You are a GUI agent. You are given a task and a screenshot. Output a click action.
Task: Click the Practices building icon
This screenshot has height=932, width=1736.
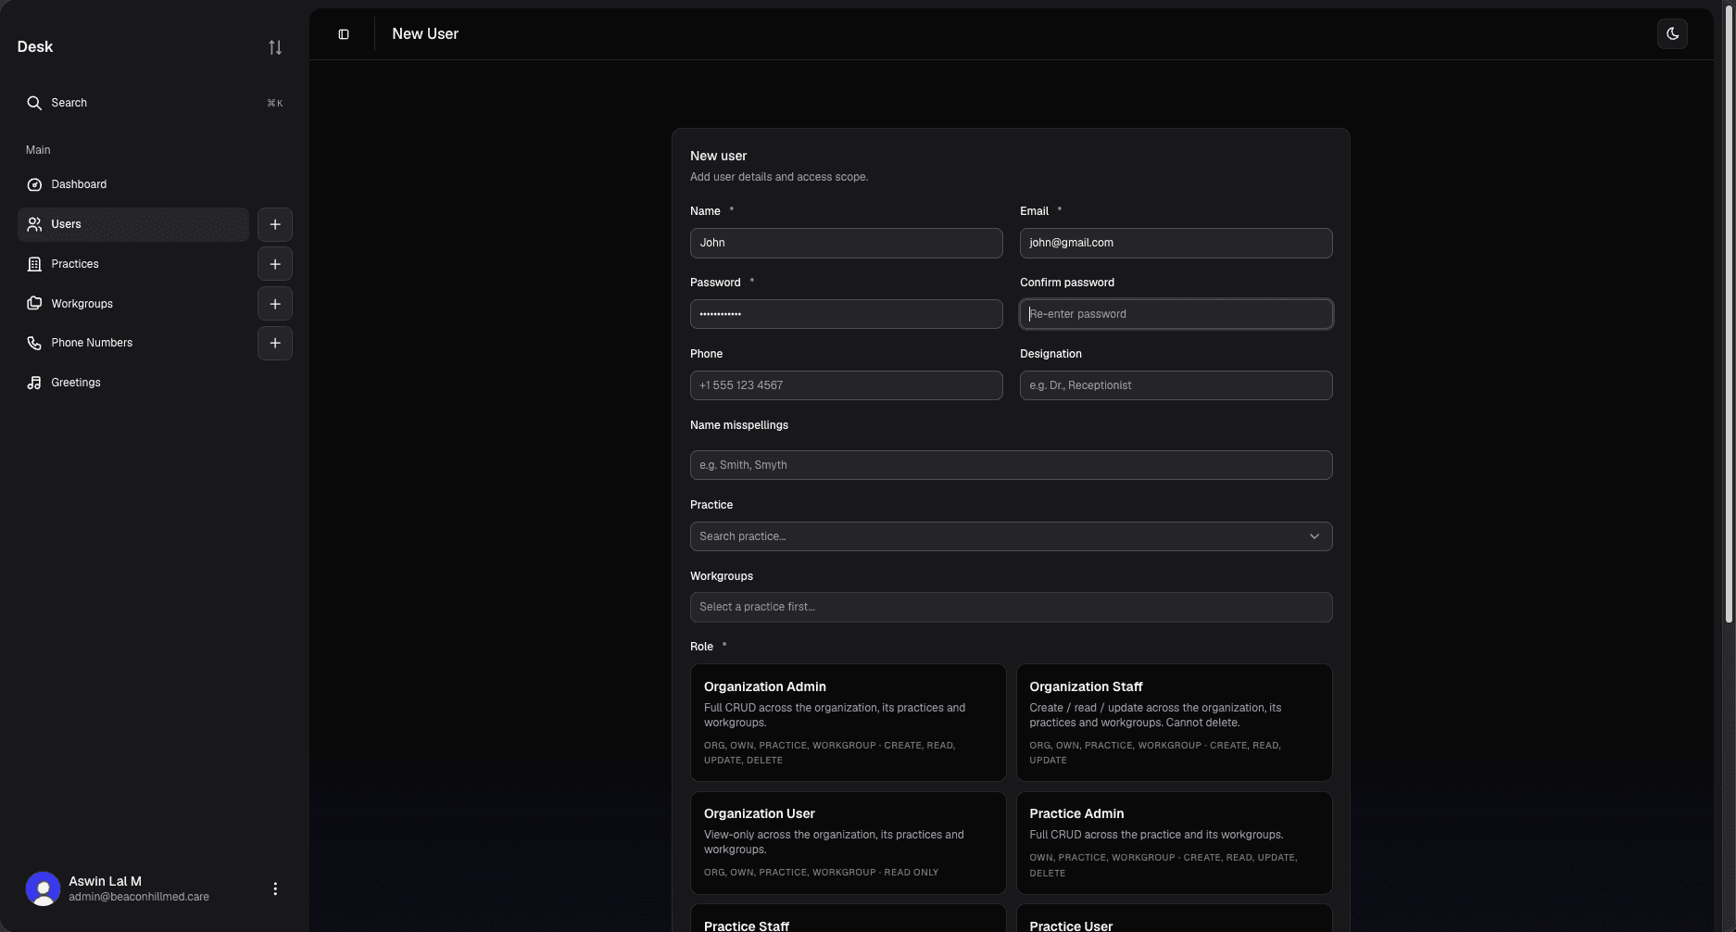tap(34, 264)
